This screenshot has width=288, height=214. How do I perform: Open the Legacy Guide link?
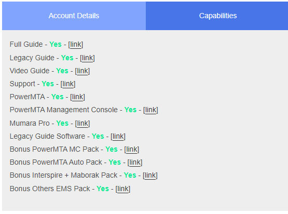click(x=87, y=58)
